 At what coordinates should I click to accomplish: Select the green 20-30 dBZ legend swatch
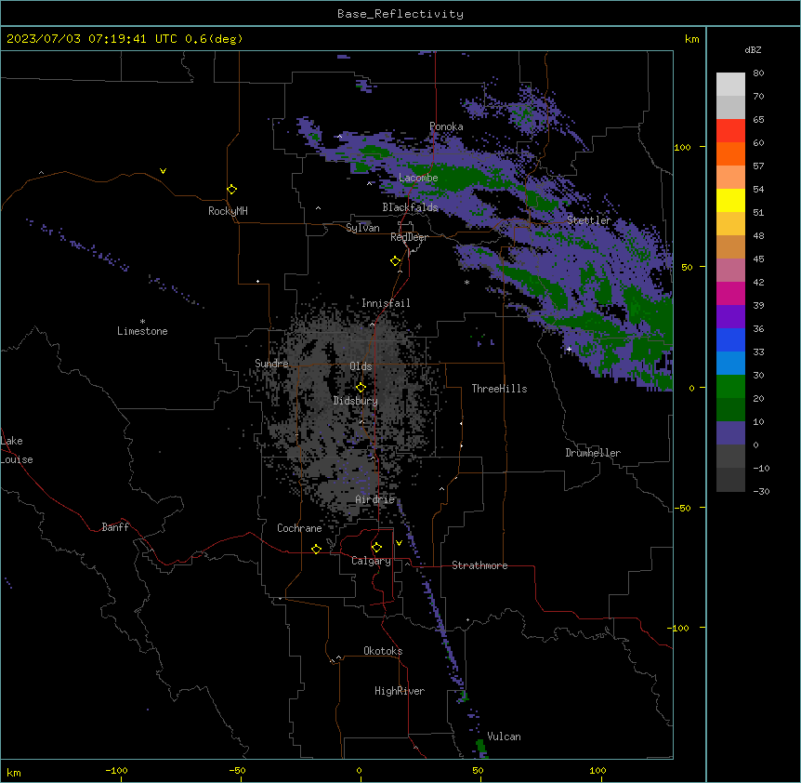coord(730,387)
